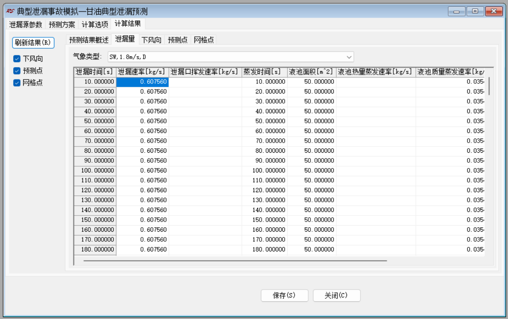The height and width of the screenshot is (319, 508).
Task: Click 液池面积 cell in the 120.000000 row
Action: (312, 190)
